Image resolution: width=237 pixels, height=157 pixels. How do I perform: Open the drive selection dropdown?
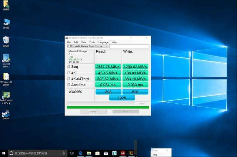(x=88, y=46)
